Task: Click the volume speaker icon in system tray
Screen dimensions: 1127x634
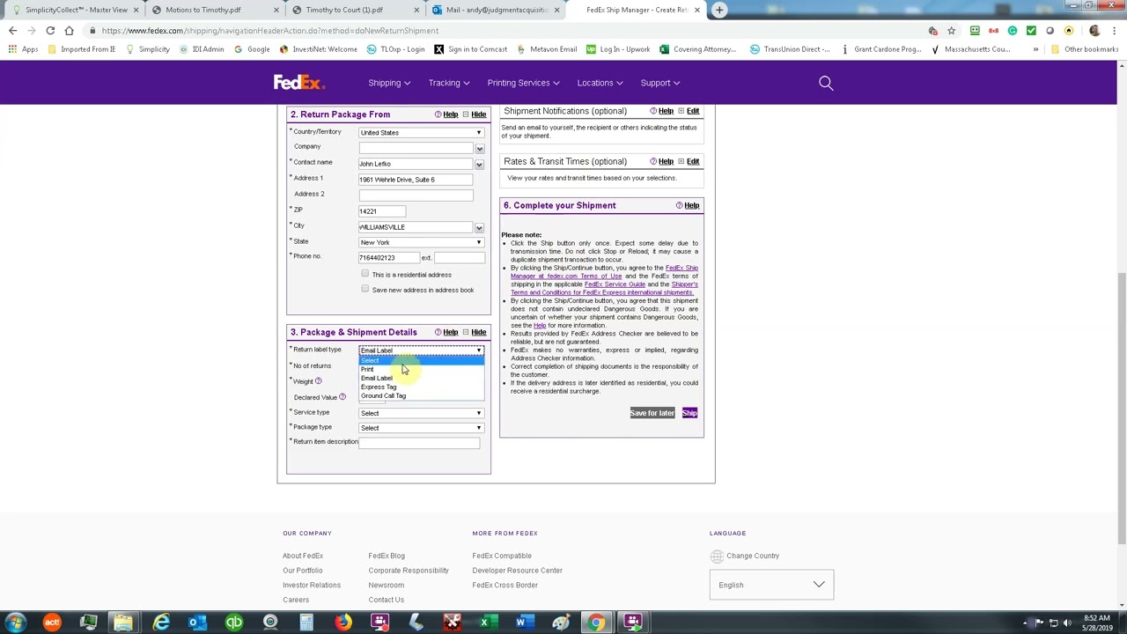Action: (1069, 623)
